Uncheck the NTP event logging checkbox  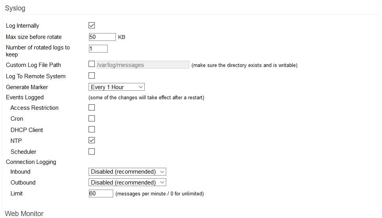(x=92, y=140)
